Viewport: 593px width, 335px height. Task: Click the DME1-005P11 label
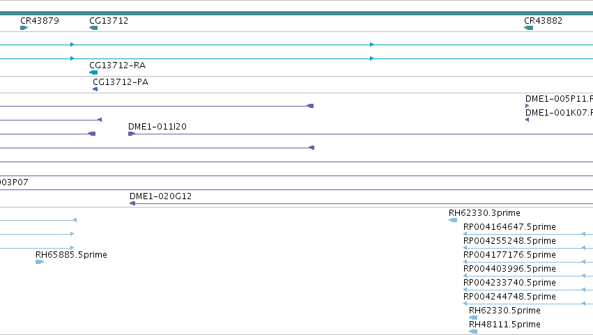(x=560, y=99)
